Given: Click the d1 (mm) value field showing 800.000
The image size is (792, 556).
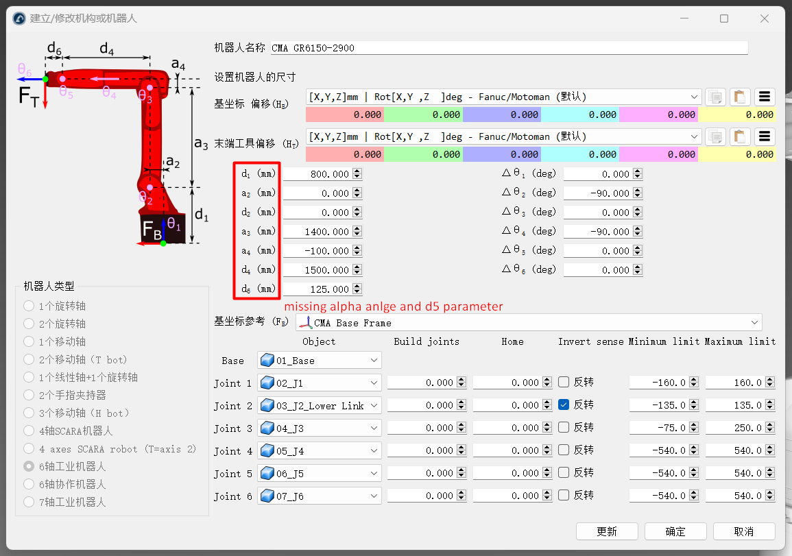Looking at the screenshot, I should point(318,174).
